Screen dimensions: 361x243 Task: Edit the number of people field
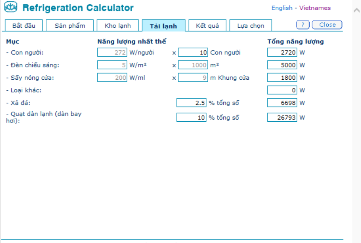pos(193,52)
